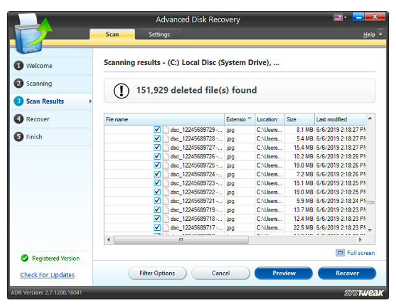
Task: Open the Check For Updates link
Action: coord(48,275)
